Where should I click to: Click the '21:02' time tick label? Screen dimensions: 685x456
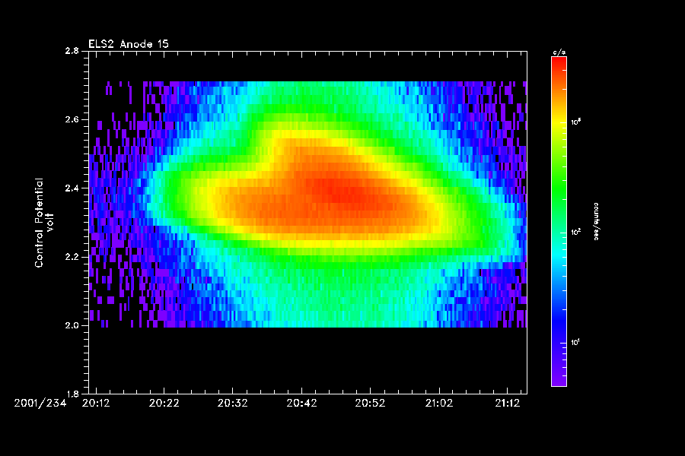(x=439, y=403)
